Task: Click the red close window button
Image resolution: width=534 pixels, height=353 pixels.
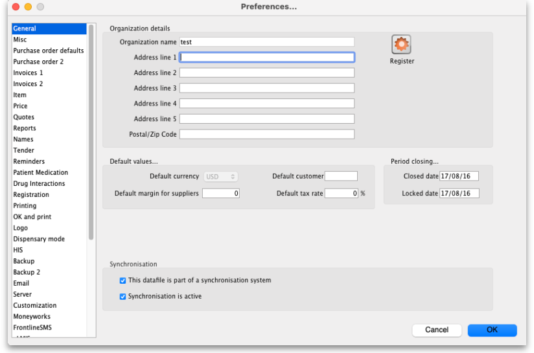Action: pos(16,6)
